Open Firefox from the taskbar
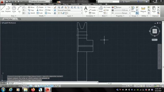 (x=33, y=90)
